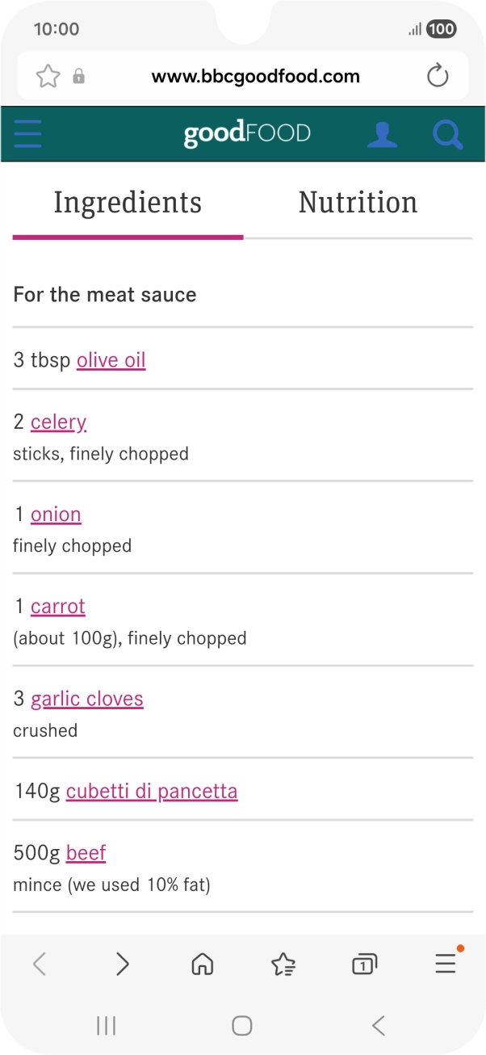Navigate back using browser back arrow
Viewport: 486px width, 1055px height.
40,964
